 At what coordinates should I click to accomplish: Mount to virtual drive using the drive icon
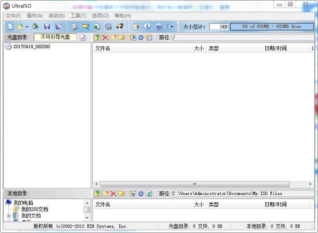(108, 26)
